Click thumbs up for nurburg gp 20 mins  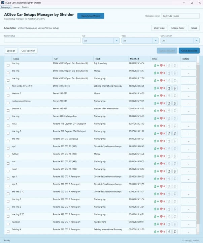click(x=169, y=103)
